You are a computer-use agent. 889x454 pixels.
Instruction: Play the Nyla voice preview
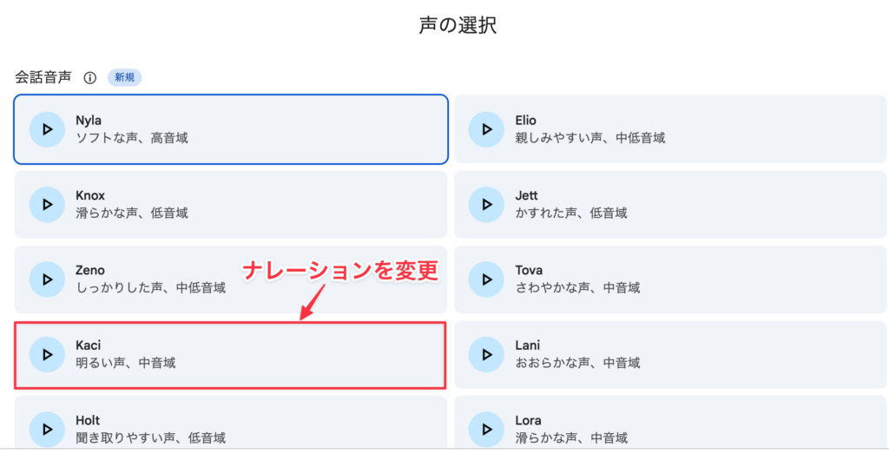click(47, 129)
